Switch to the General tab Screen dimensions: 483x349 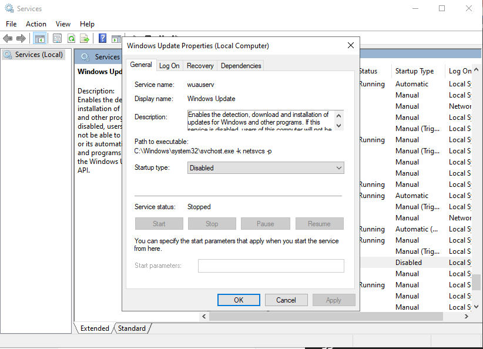141,65
